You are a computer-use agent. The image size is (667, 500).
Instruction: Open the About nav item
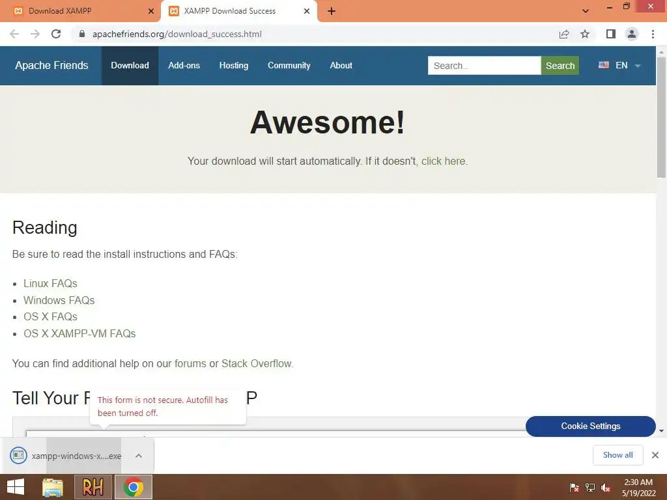pos(341,66)
